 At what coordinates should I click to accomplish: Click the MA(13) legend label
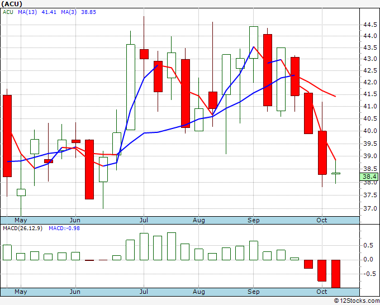[x=27, y=12]
